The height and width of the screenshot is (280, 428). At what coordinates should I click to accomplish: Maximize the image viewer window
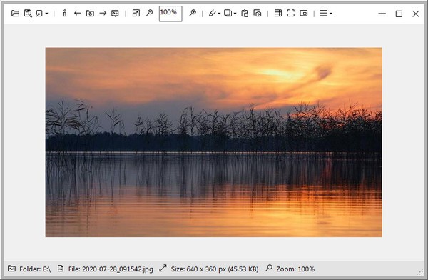399,14
